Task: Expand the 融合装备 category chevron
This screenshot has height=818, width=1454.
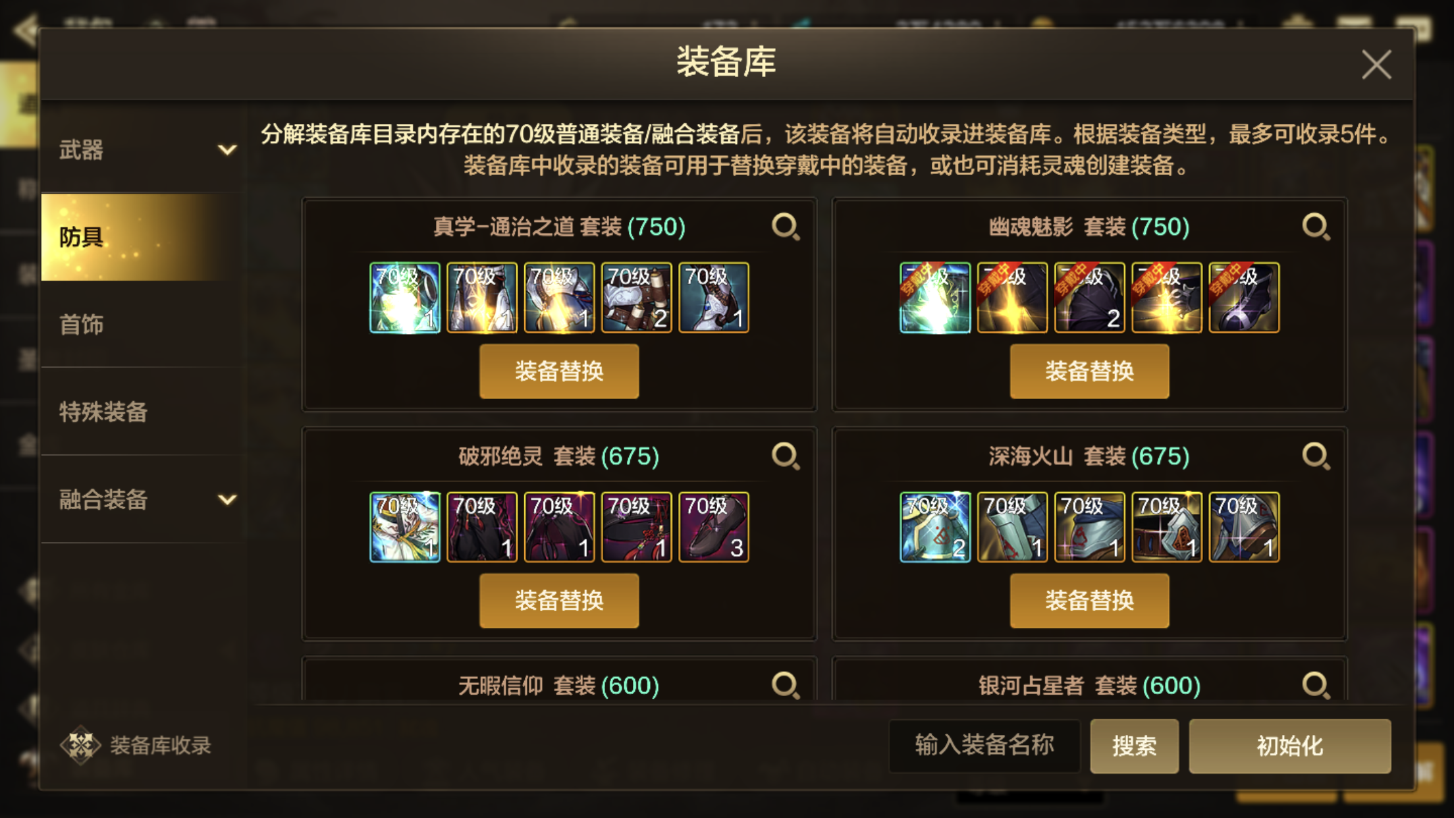Action: (x=227, y=499)
